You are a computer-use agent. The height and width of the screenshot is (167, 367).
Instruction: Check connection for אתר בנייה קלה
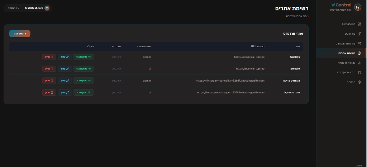[84, 93]
